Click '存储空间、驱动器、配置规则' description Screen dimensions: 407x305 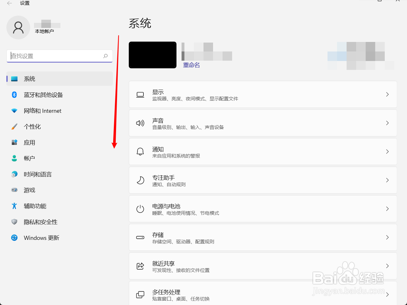click(183, 242)
